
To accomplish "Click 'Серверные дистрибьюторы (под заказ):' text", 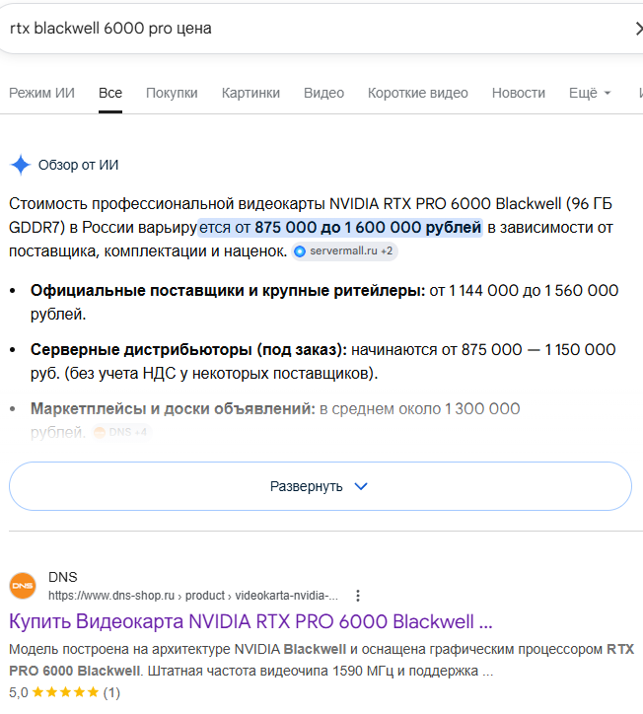I will (188, 350).
